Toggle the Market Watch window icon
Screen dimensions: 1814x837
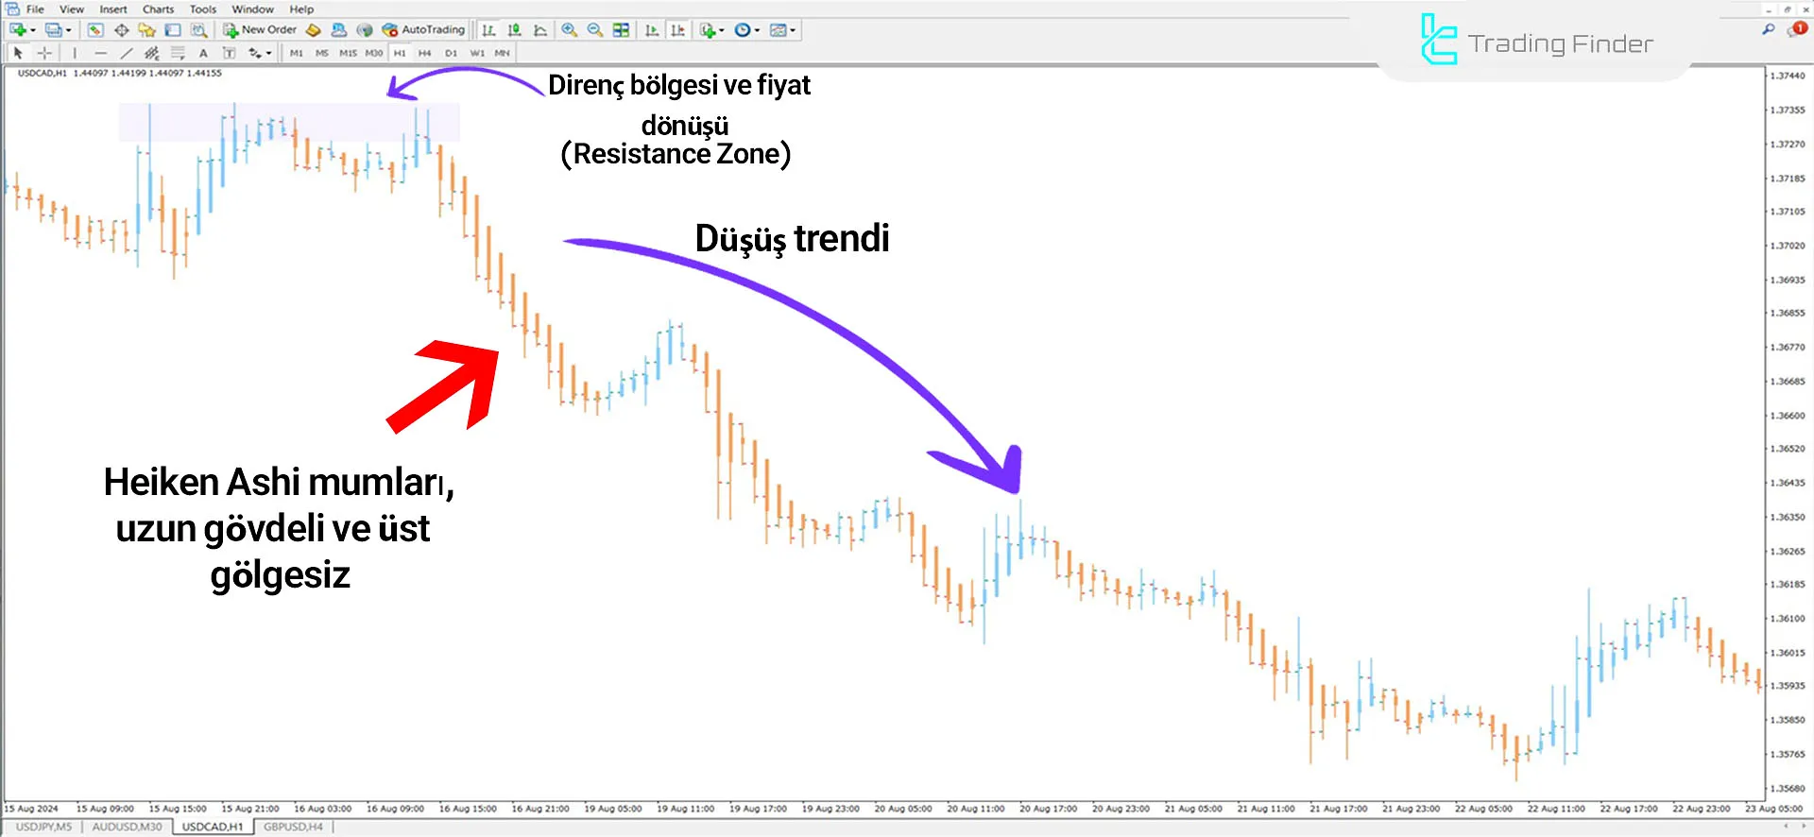[x=95, y=30]
